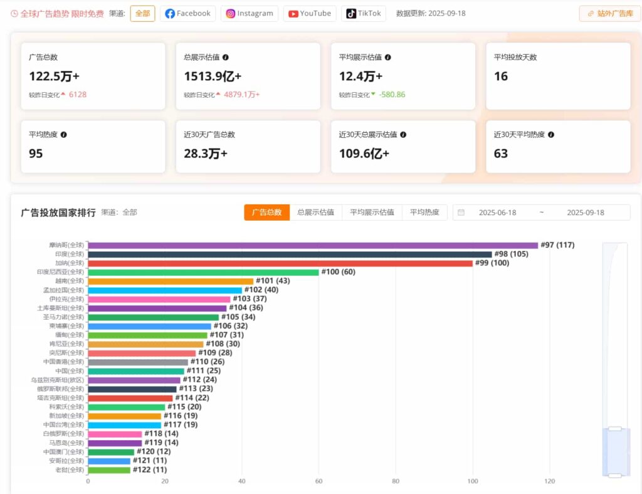Click info icon beside 近30天平均热度

[551, 135]
